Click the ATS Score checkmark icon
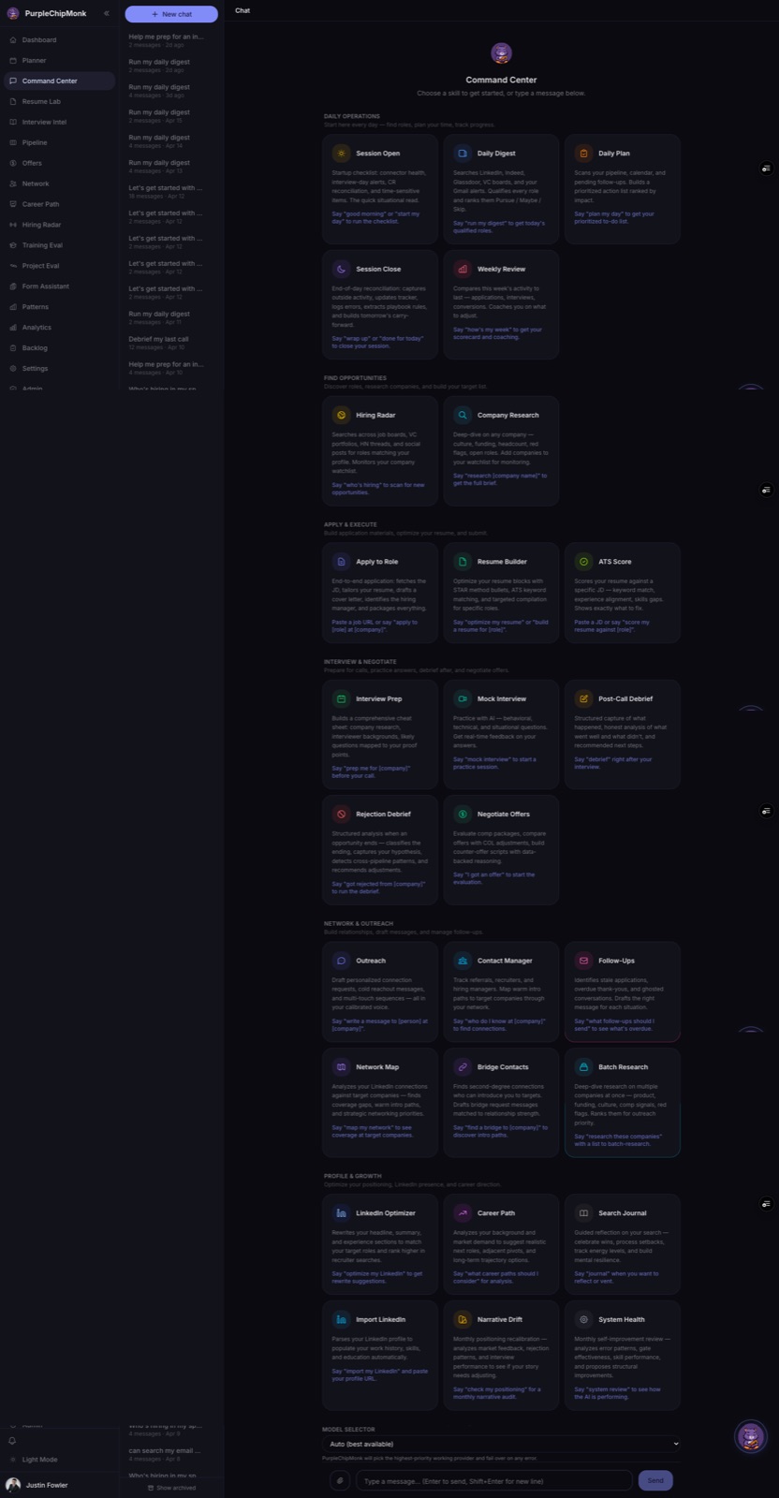This screenshot has width=779, height=1498. pos(583,562)
